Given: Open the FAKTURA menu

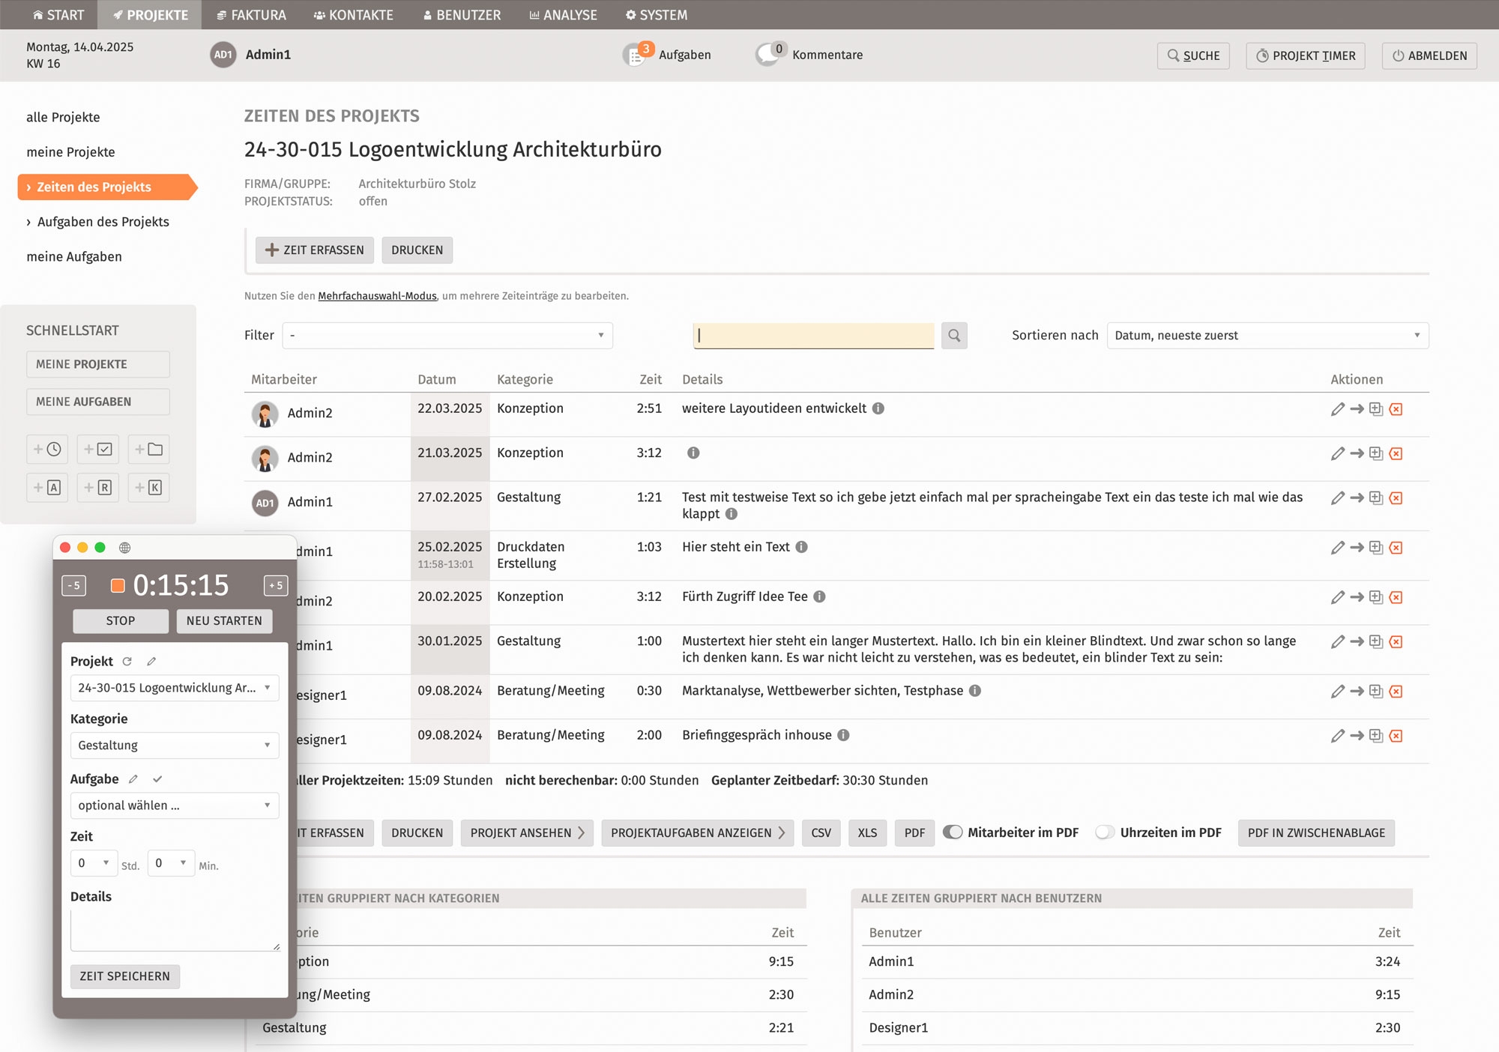Looking at the screenshot, I should pos(251,15).
